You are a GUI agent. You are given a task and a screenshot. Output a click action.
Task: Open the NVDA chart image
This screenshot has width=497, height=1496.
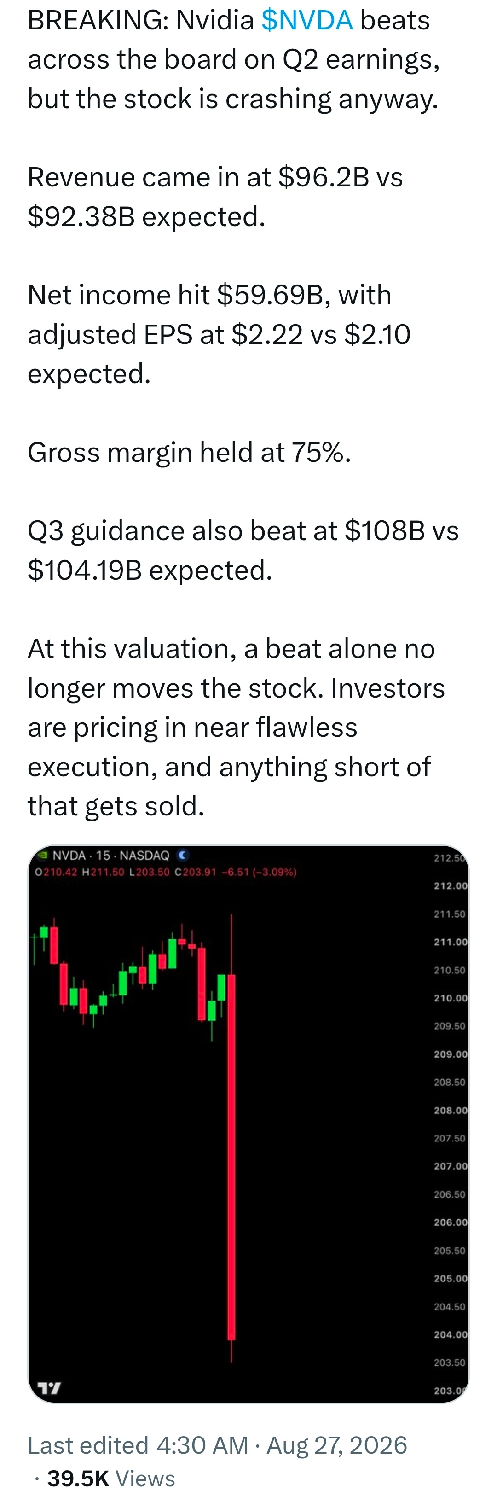248,1124
